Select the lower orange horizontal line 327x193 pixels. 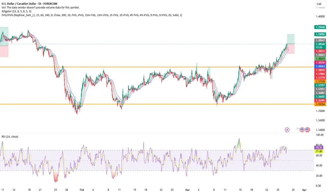tap(157, 104)
